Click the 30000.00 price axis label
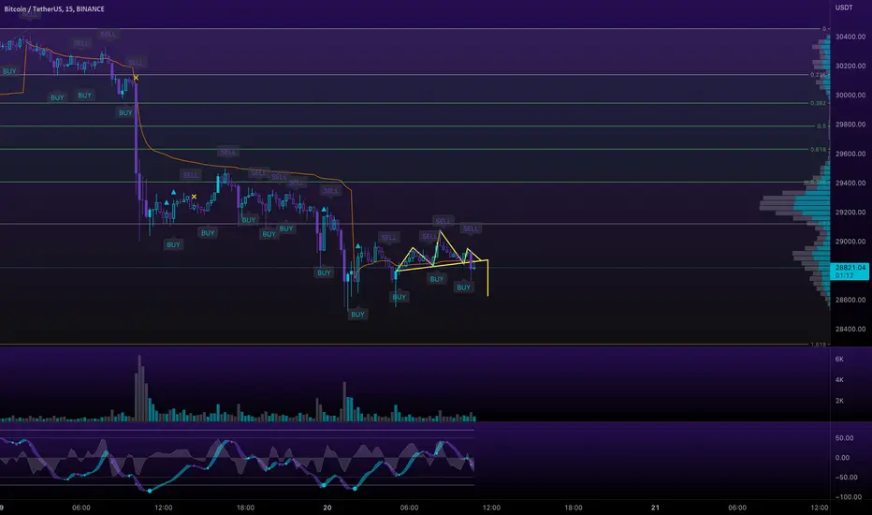Screen dimensions: 872x515 coord(850,96)
